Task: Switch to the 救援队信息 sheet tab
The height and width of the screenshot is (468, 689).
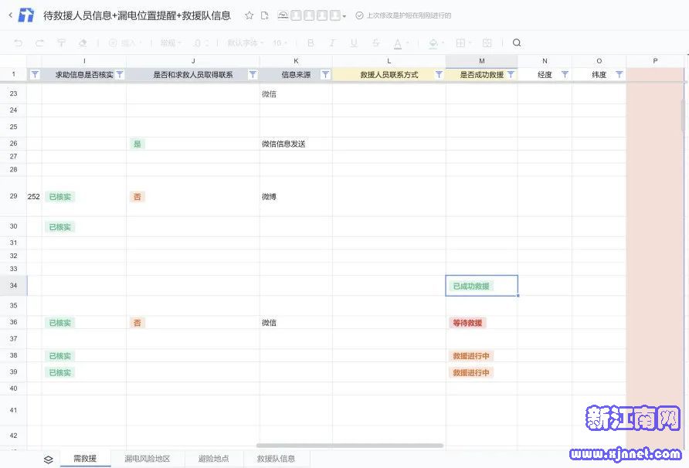Action: pos(276,459)
